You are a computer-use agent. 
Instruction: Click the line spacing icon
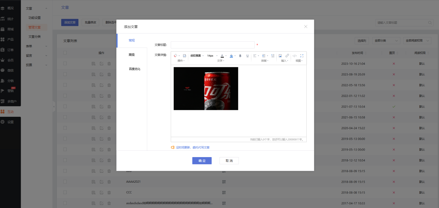(264, 56)
